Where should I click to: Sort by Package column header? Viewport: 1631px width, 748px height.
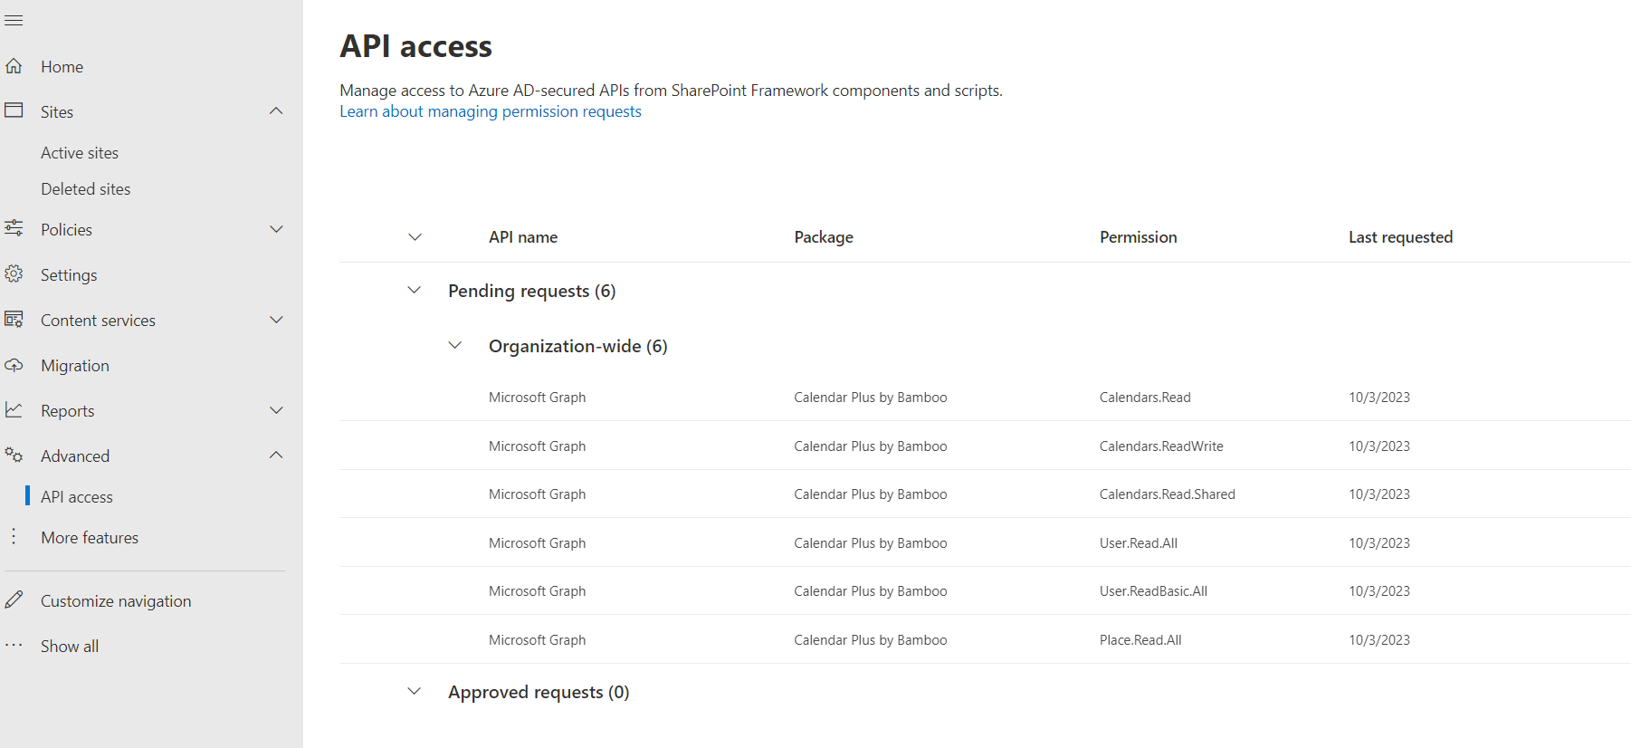coord(824,237)
